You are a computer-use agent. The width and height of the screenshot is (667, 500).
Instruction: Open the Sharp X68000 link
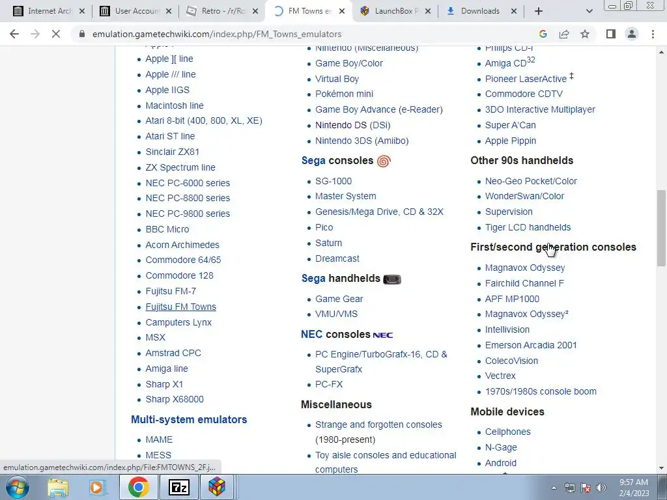tap(175, 399)
